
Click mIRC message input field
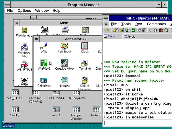click(138, 123)
